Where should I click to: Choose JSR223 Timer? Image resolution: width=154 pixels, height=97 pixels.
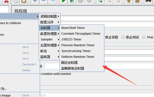[82, 39]
